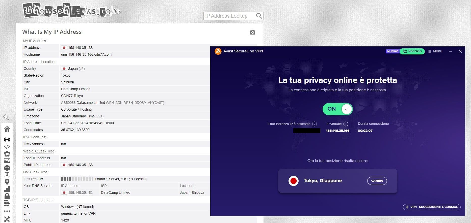Image resolution: width=471 pixels, height=223 pixels.
Task: Click Japan flag in the Country row
Action: tap(64, 69)
